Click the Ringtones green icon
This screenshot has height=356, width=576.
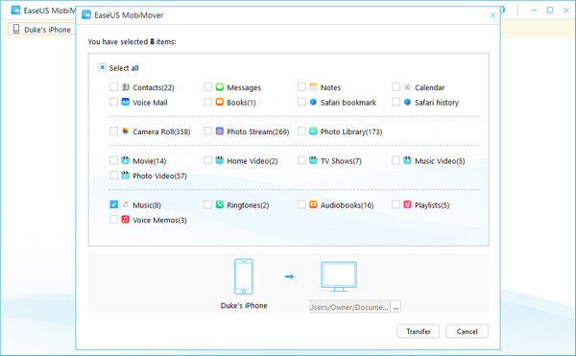tap(220, 204)
